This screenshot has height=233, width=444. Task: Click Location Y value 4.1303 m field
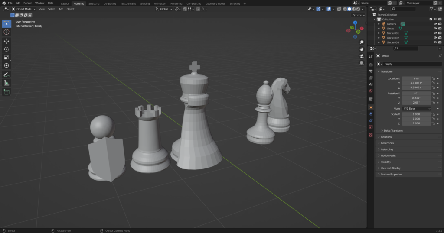point(416,83)
